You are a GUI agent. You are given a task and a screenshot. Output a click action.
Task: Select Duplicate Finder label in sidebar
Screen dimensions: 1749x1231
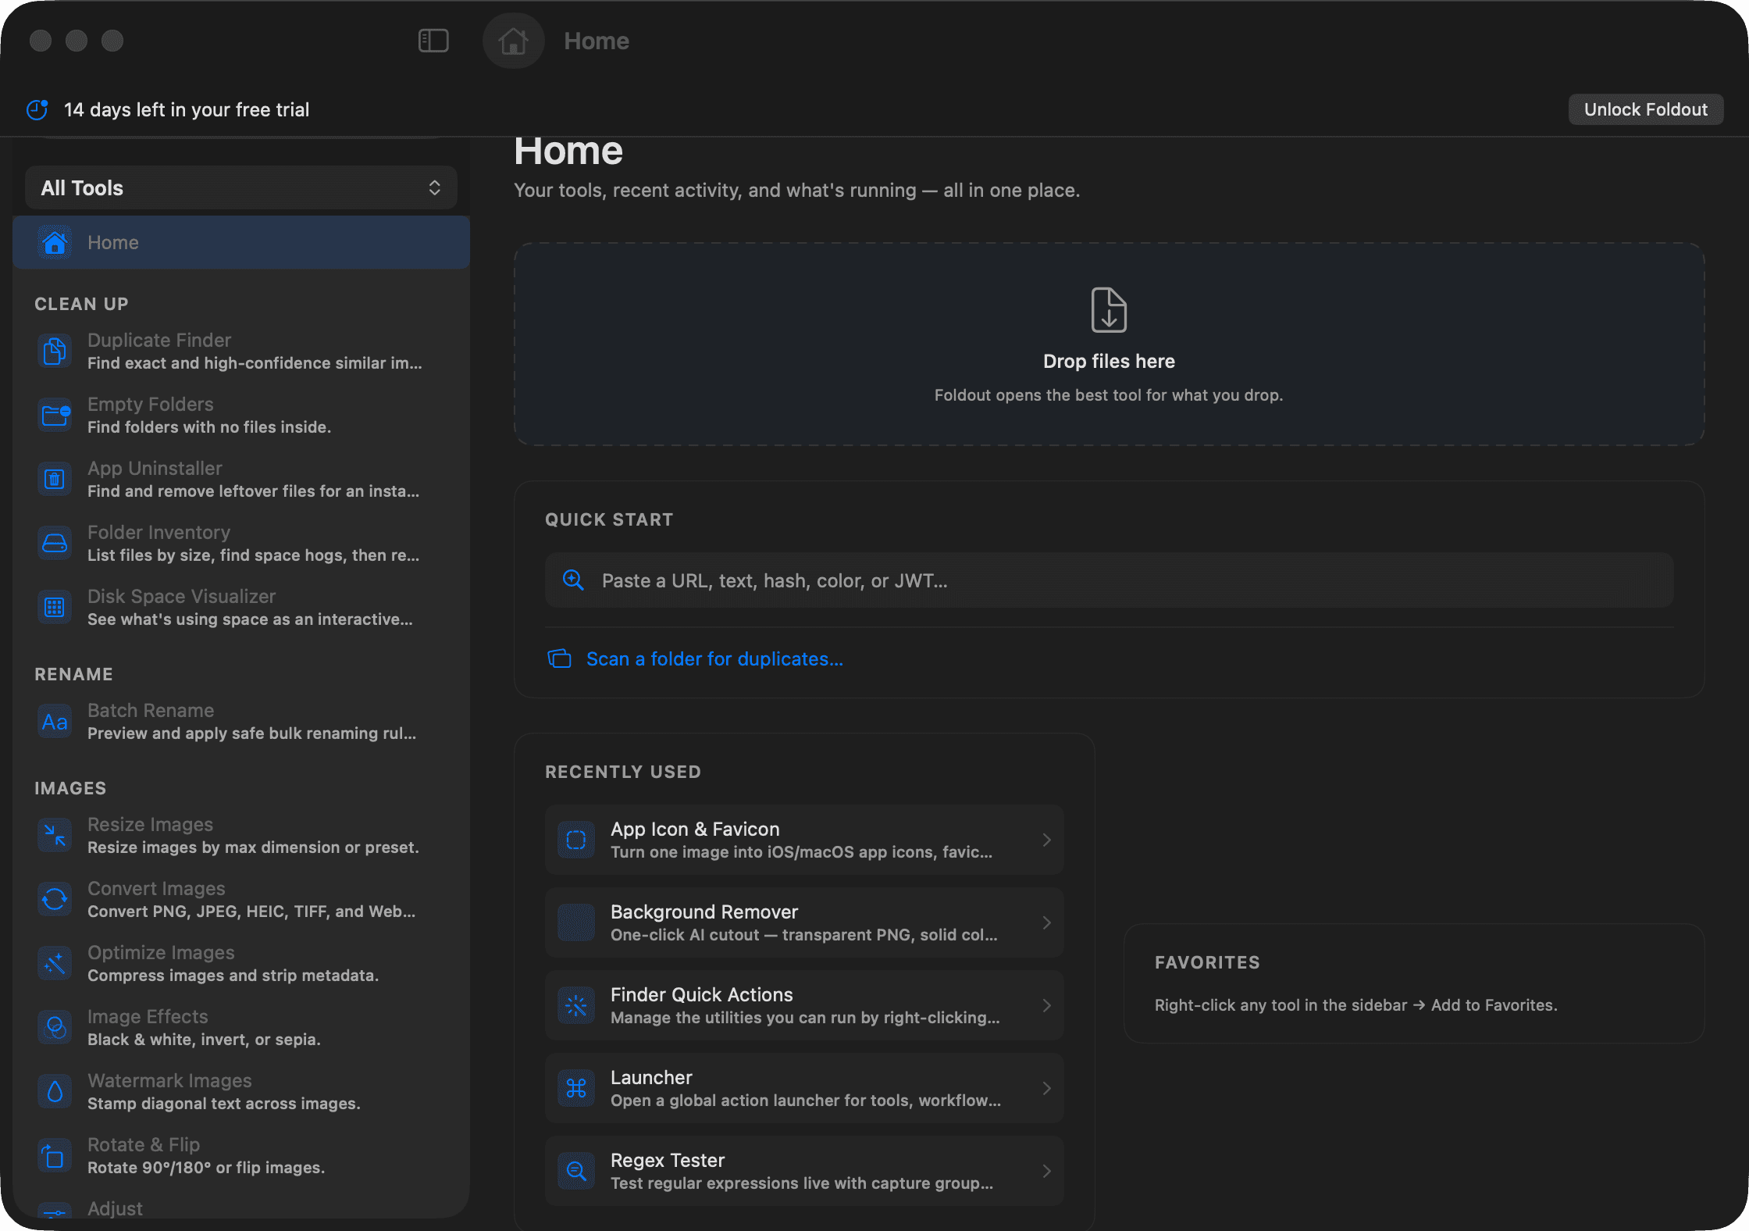click(x=159, y=340)
